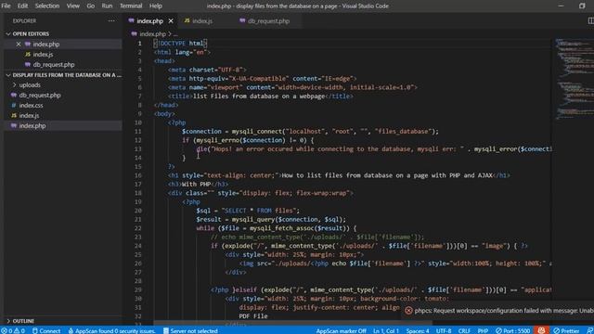Click the JS icon beside index.js in tree
Image resolution: width=594 pixels, height=334 pixels.
14,115
